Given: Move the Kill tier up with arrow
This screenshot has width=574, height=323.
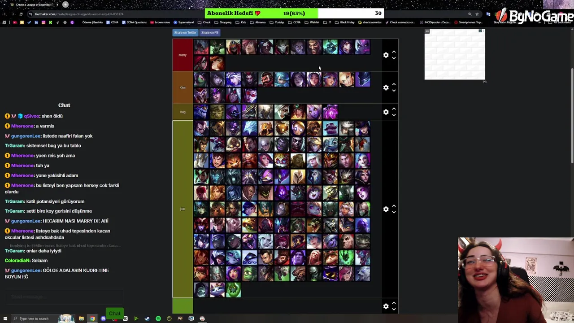Looking at the screenshot, I should 394,206.
